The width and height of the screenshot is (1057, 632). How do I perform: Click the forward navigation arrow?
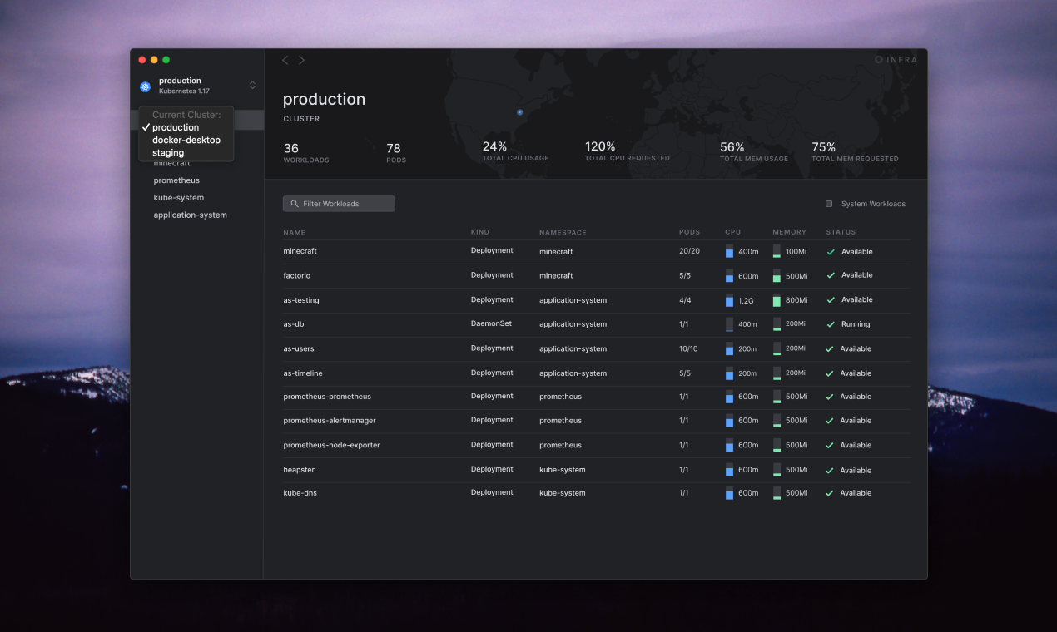pos(301,60)
